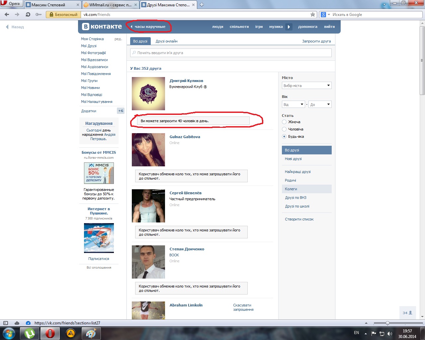Click Створити список link

point(299,219)
